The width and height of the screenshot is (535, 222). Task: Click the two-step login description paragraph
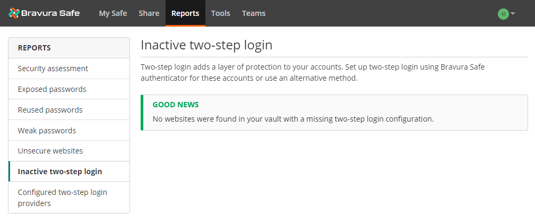pyautogui.click(x=313, y=72)
